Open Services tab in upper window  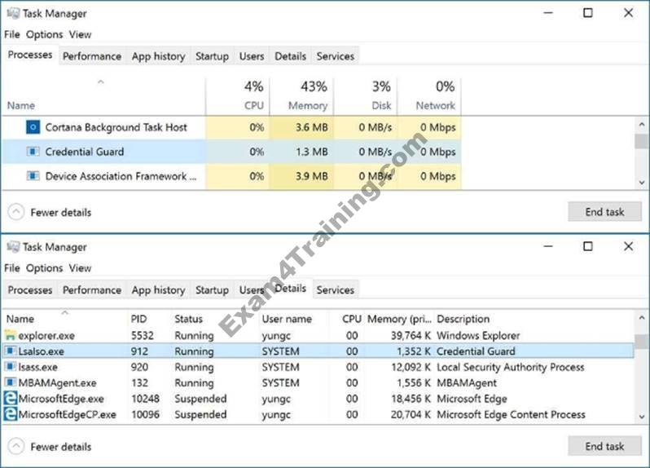pos(336,56)
